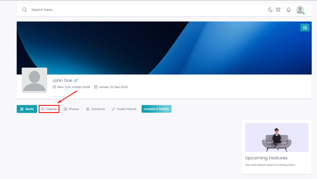Click the Upcoming Features illustration
Screen dimensions: 317x179
click(x=277, y=137)
